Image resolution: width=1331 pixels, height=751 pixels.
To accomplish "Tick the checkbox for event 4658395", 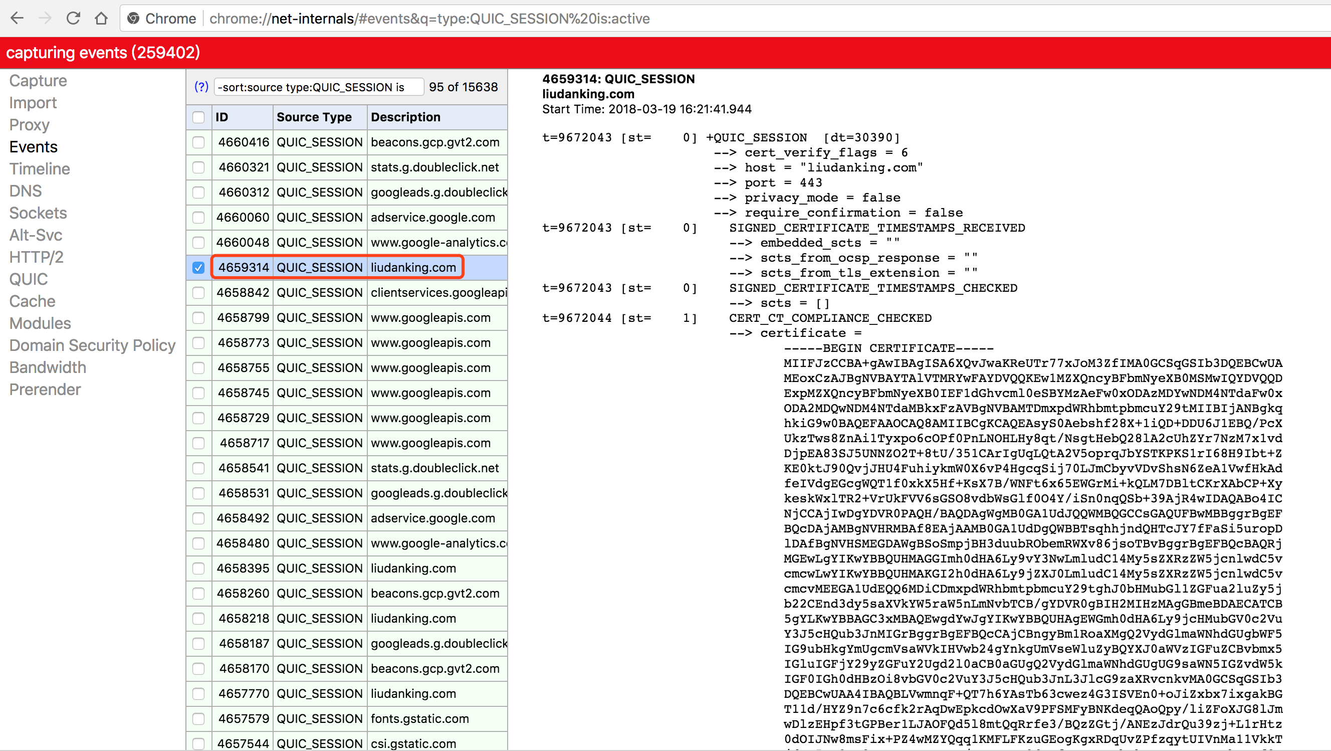I will coord(198,569).
